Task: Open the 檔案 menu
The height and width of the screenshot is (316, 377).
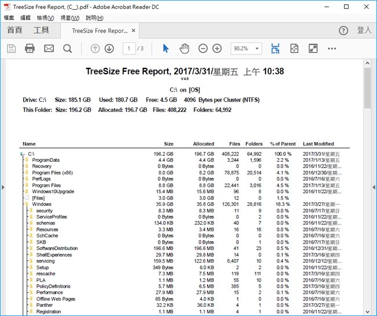Action: pyautogui.click(x=9, y=18)
